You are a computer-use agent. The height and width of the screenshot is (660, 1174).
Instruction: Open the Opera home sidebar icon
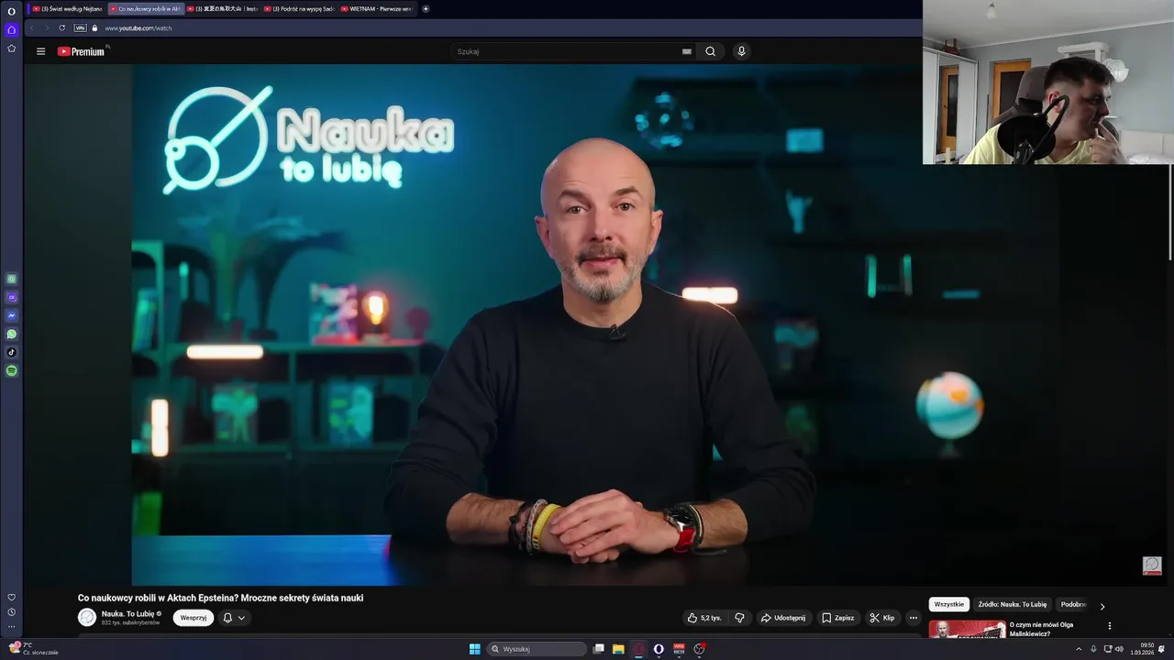point(11,30)
